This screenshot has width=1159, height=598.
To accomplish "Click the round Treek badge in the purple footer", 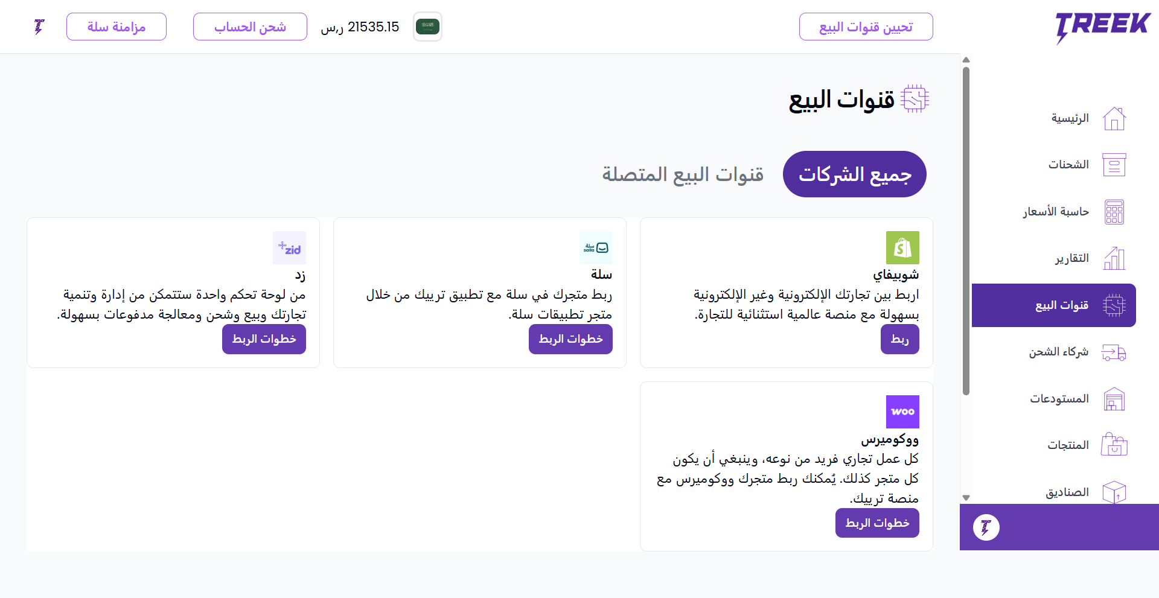I will [x=986, y=527].
